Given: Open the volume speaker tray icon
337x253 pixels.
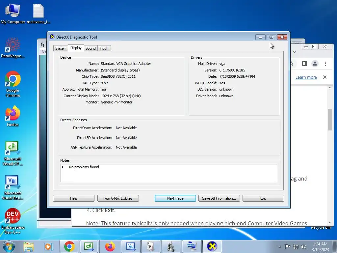Looking at the screenshot, I should (x=304, y=246).
